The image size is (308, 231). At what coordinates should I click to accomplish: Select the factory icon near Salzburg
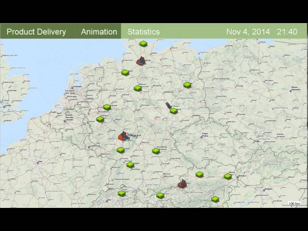point(182,184)
